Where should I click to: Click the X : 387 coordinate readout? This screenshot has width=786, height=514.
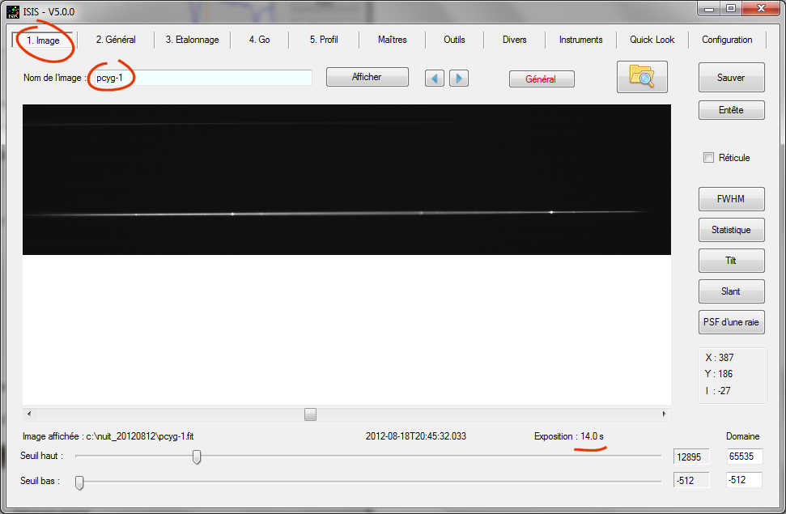720,358
